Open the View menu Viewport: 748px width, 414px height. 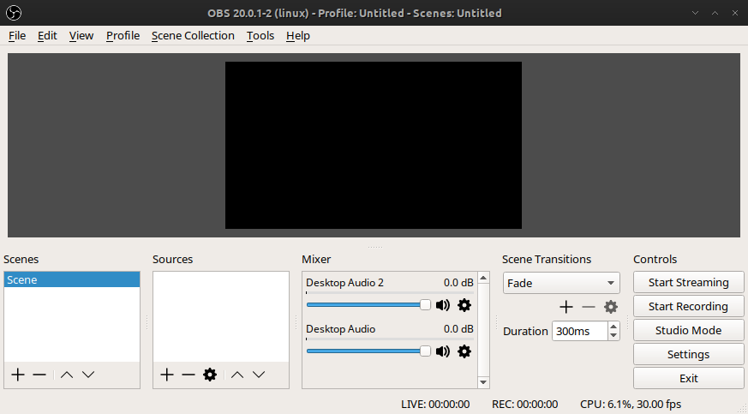[81, 36]
